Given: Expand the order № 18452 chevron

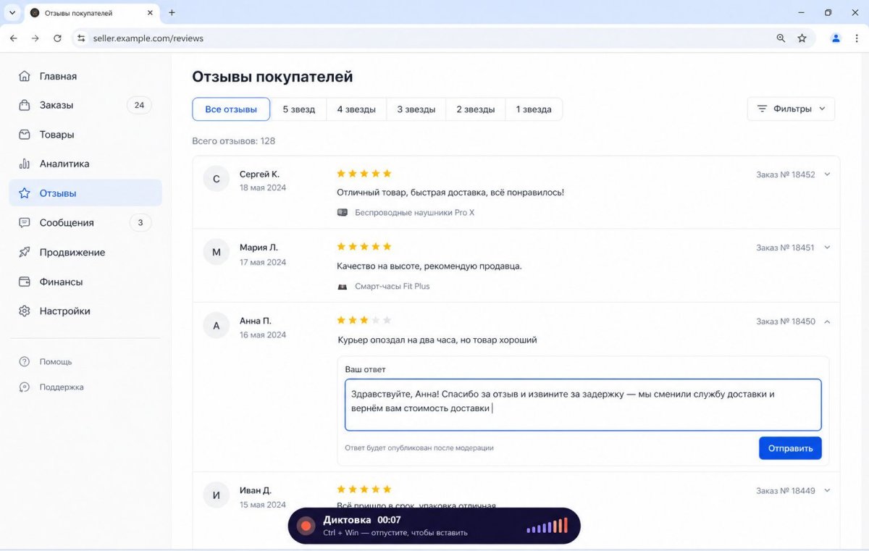Looking at the screenshot, I should pos(827,174).
